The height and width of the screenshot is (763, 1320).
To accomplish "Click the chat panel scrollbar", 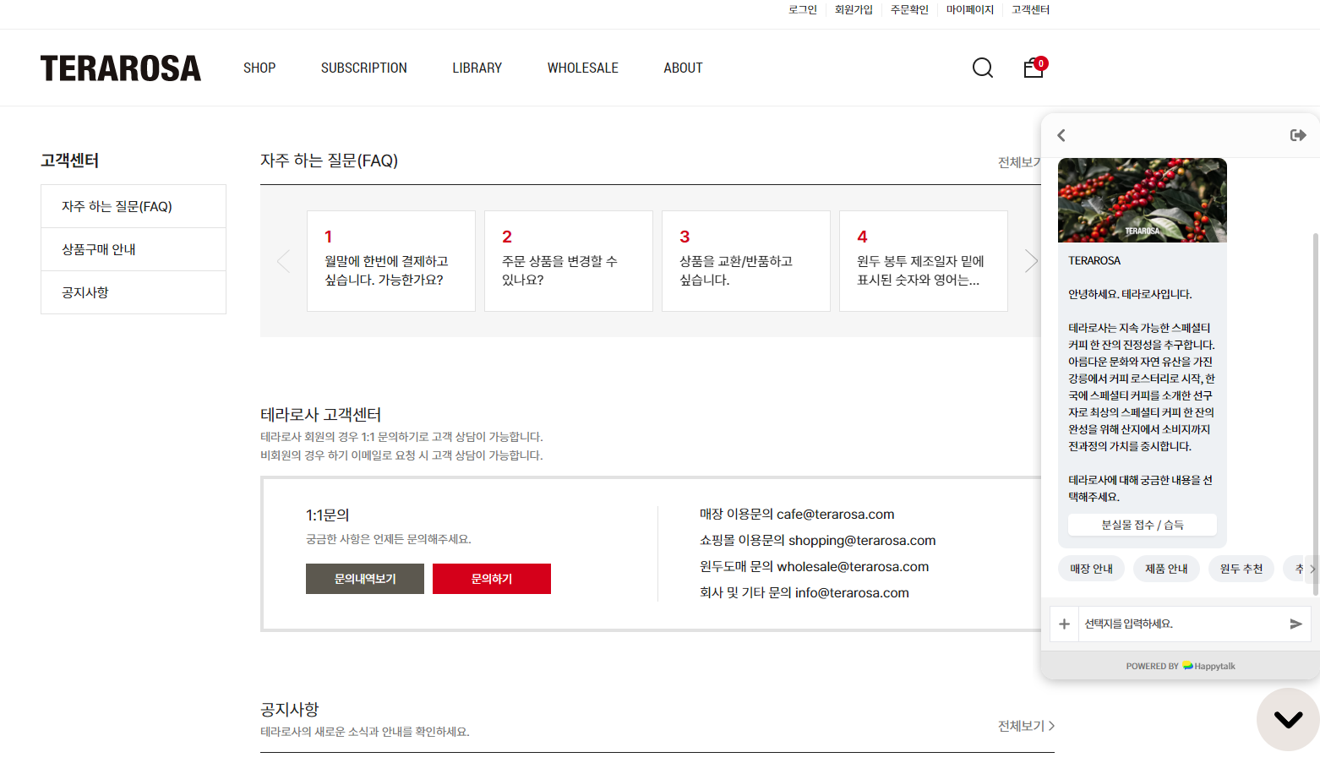I will point(1315,414).
